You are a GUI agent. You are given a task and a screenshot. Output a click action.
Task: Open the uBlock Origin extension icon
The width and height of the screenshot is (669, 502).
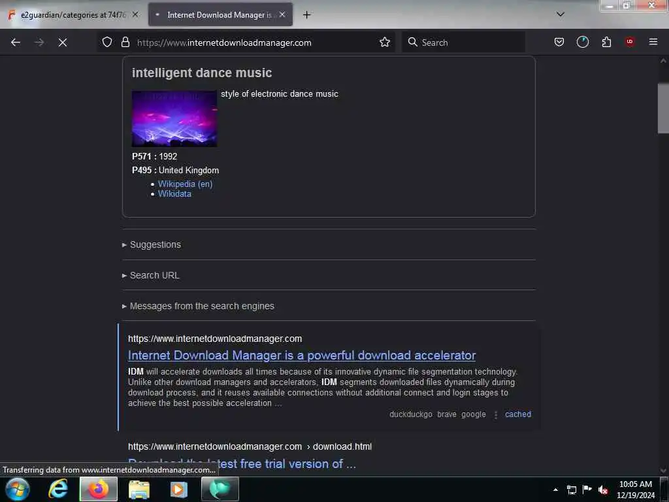click(630, 41)
